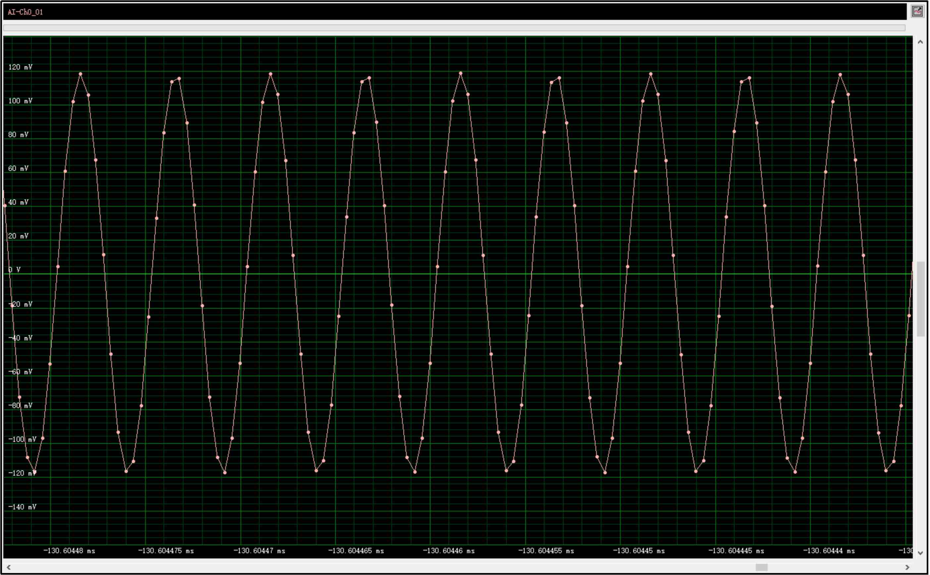Viewport: 930px width, 575px height.
Task: Click the chart settings icon at top right
Action: (917, 11)
